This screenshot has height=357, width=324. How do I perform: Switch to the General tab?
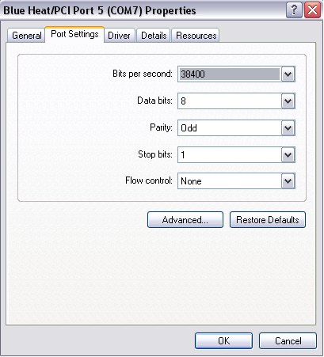point(26,36)
